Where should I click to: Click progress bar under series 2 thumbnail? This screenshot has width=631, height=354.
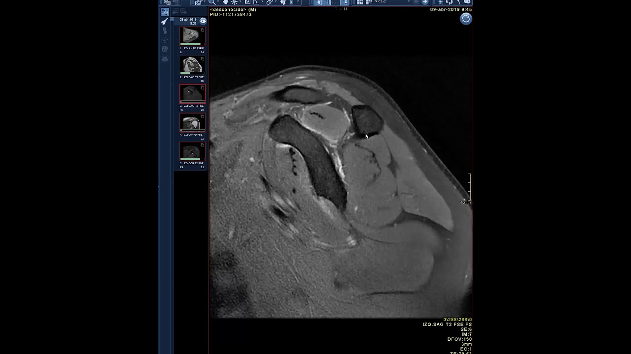click(192, 73)
